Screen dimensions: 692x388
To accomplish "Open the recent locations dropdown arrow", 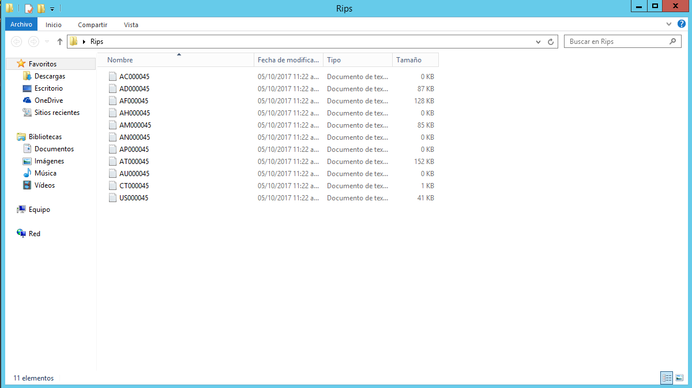I will [x=47, y=42].
